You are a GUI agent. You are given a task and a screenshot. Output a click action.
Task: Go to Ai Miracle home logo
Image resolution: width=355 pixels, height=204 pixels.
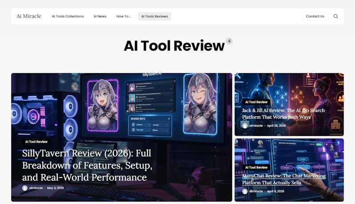coord(29,16)
